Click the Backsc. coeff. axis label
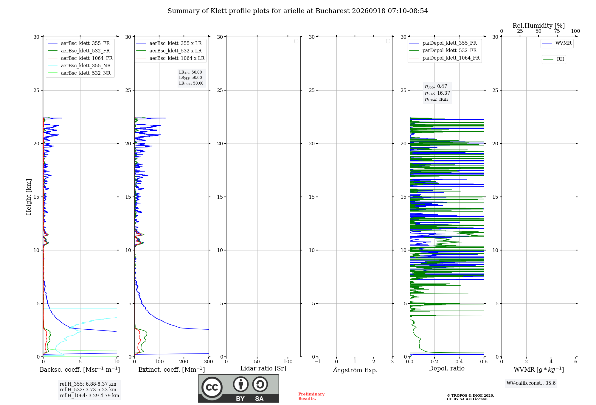This screenshot has height=405, width=596. pyautogui.click(x=80, y=370)
